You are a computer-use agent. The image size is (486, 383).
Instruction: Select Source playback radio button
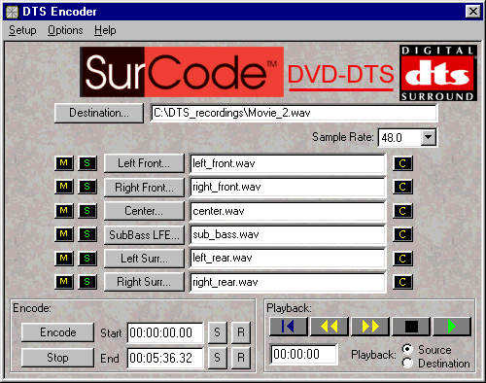click(x=407, y=349)
